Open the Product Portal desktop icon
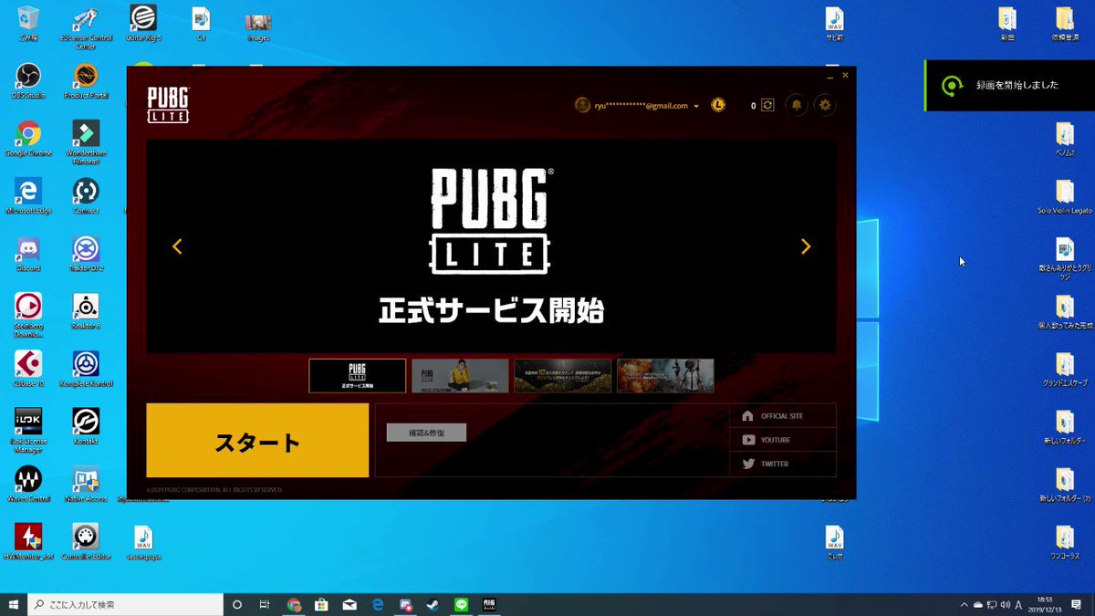Viewport: 1095px width, 616px height. click(x=86, y=80)
